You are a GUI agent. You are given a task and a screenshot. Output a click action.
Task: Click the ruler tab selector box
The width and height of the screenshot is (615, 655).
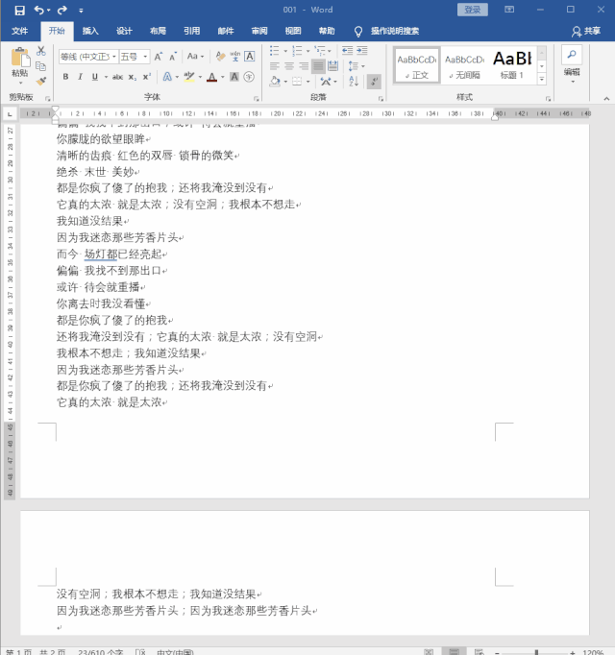10,113
